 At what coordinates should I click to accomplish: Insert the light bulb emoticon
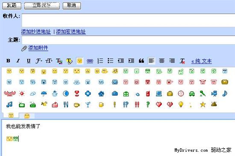181,104
